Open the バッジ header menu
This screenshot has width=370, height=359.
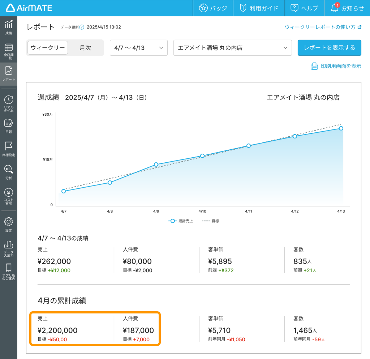(213, 8)
